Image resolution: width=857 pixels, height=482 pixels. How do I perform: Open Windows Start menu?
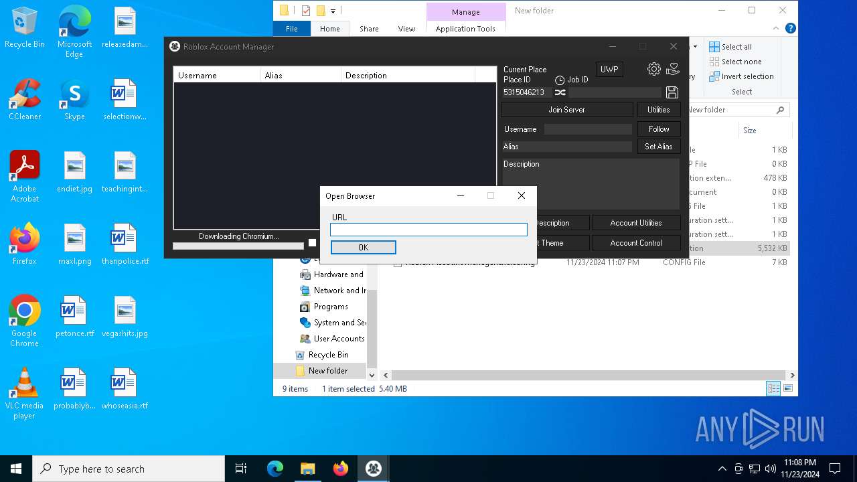click(16, 469)
